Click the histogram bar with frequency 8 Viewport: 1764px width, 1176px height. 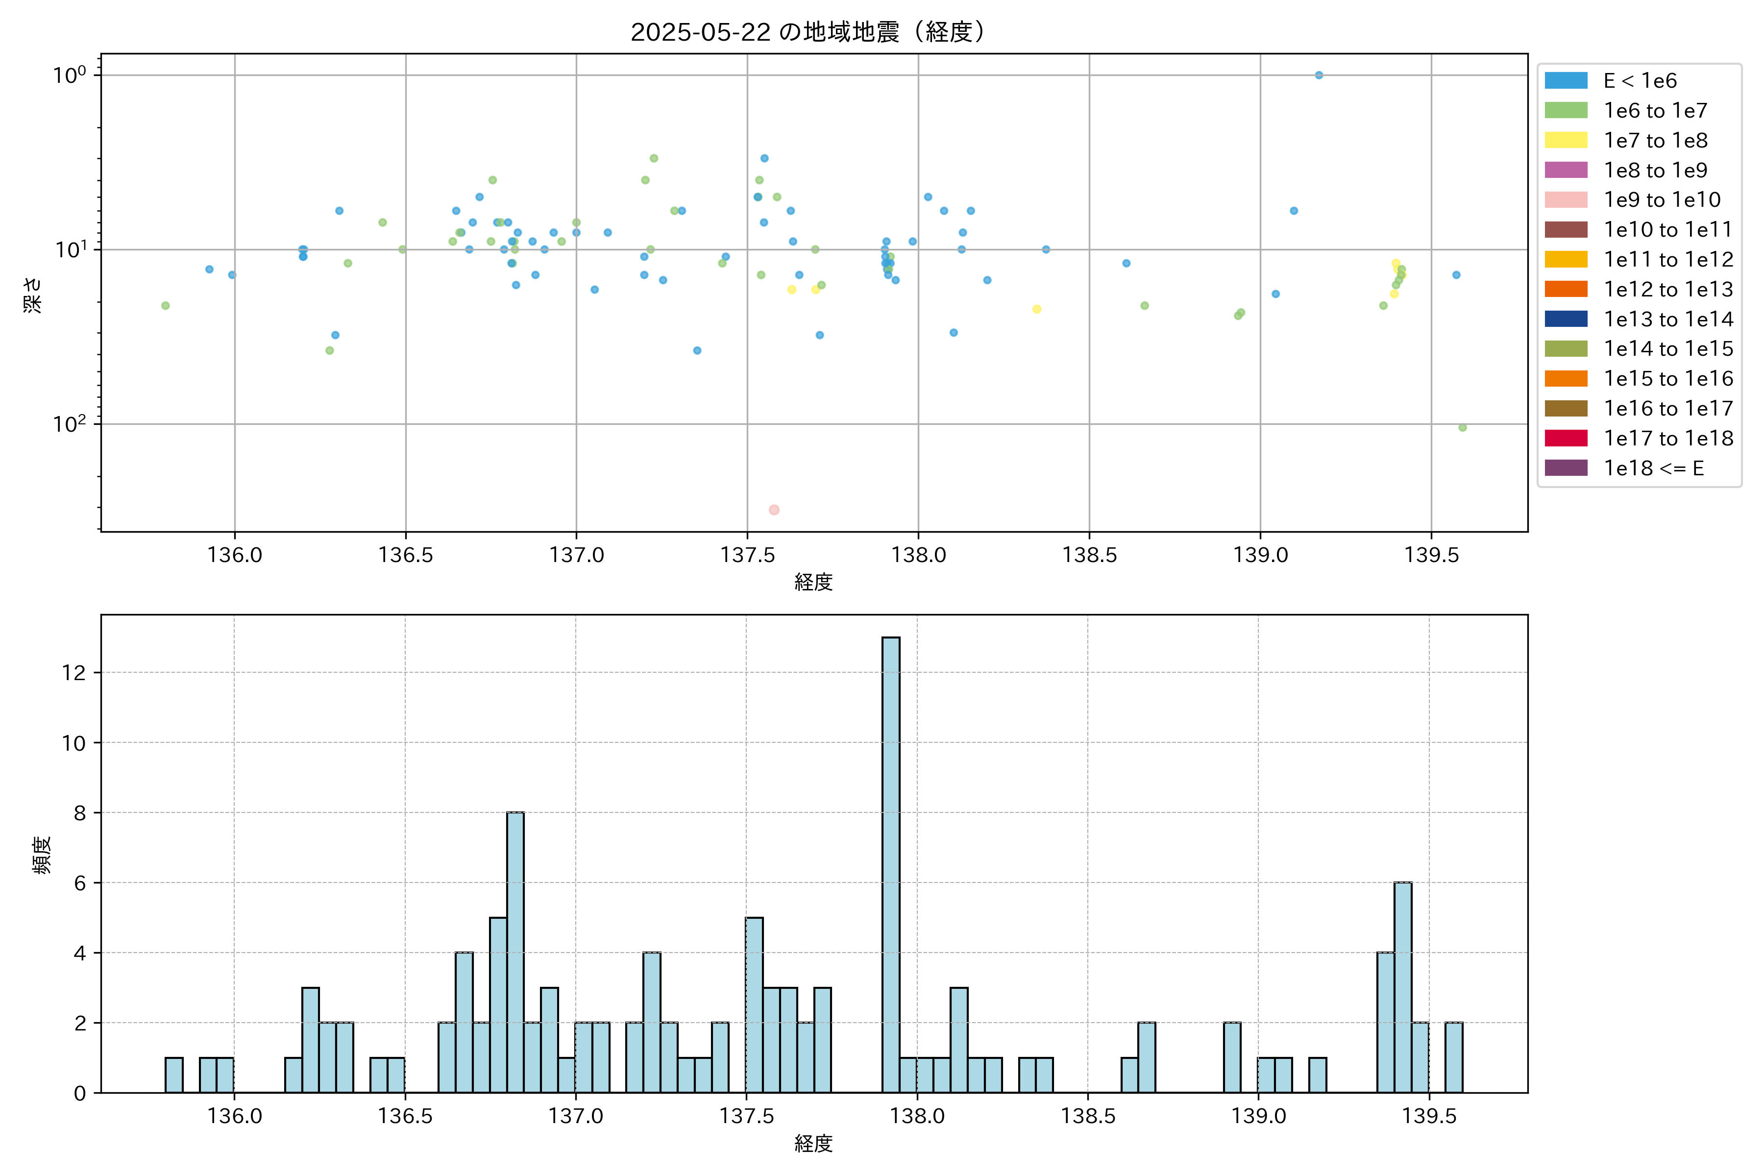click(x=515, y=952)
